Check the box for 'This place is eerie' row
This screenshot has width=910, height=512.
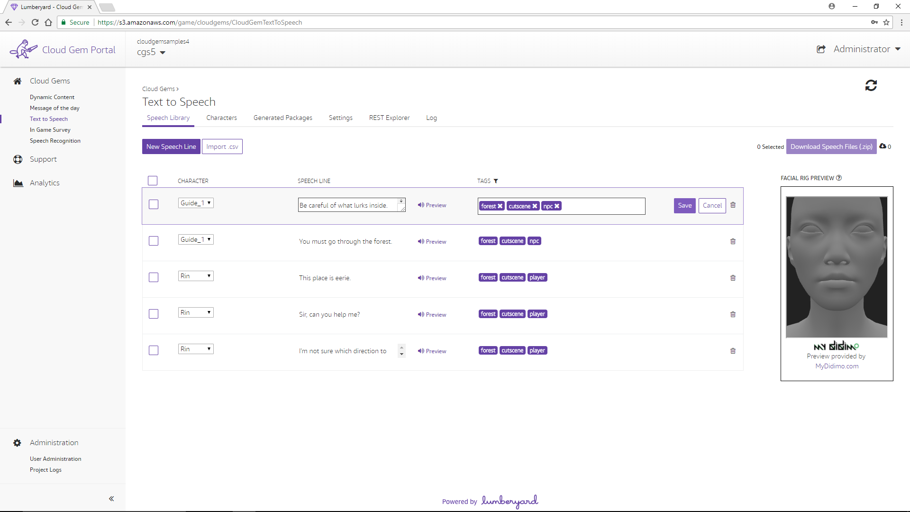point(154,277)
